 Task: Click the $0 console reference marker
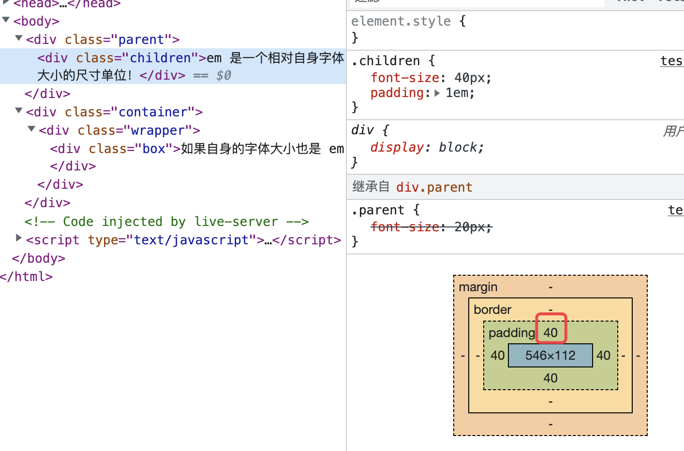pos(223,75)
